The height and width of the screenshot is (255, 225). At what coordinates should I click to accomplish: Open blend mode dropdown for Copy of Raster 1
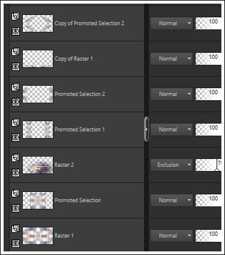click(x=172, y=59)
